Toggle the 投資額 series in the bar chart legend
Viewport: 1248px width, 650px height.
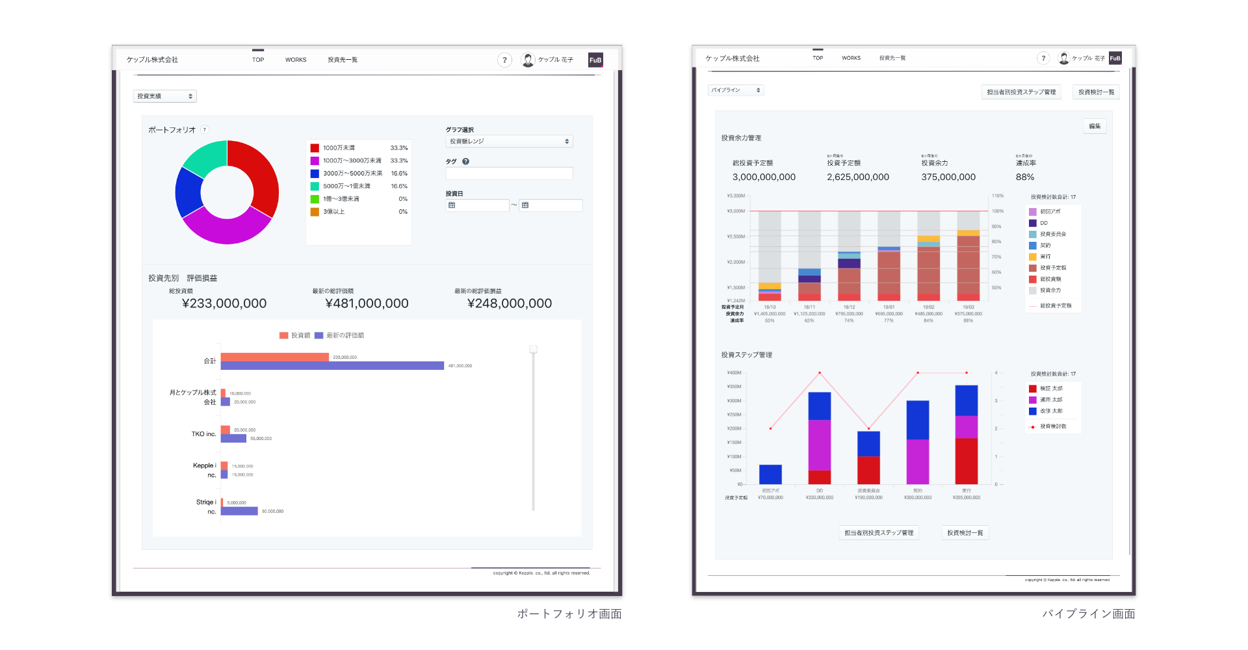point(294,335)
